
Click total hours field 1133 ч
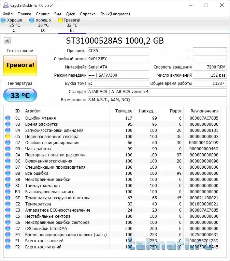210,83
